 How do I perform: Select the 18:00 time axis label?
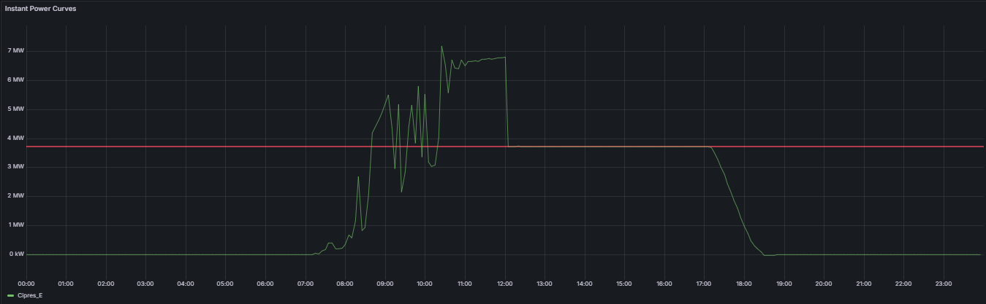click(744, 284)
